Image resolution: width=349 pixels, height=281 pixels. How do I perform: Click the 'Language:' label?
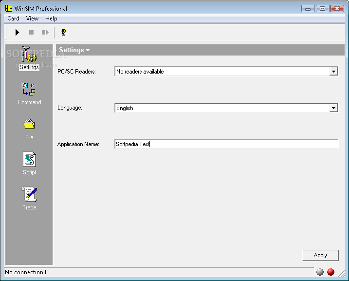point(70,108)
